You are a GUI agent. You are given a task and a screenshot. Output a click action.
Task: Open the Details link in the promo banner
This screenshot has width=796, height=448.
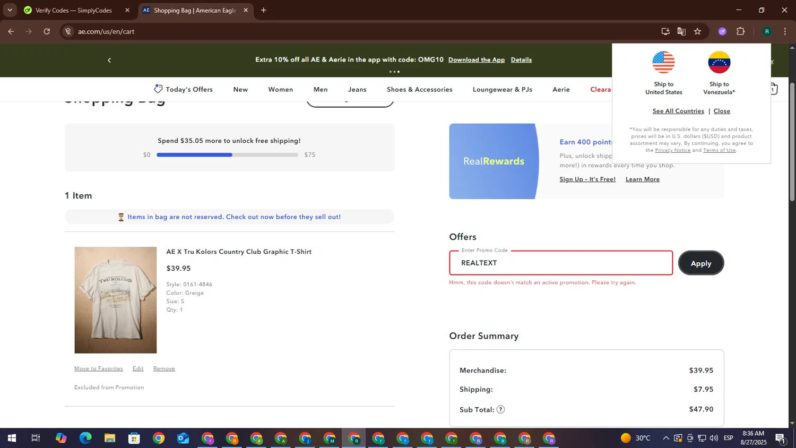click(x=521, y=59)
